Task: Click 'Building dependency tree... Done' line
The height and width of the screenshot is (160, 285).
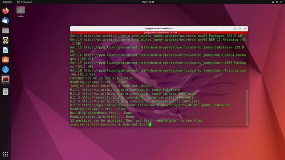Action: 101,113
